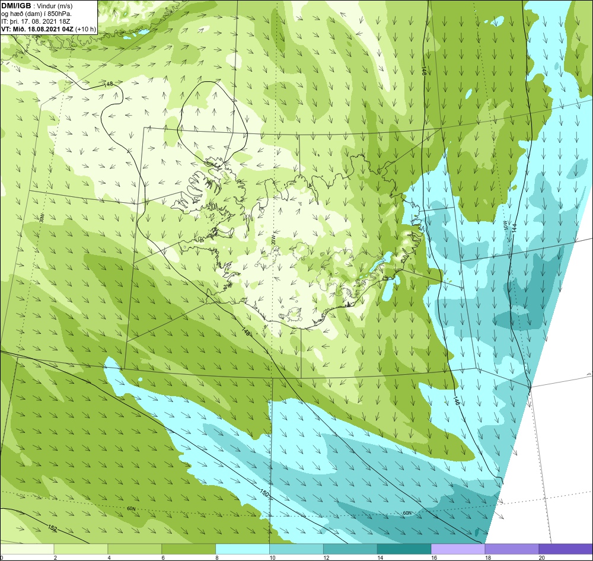The width and height of the screenshot is (593, 561).
Task: Select the 18–20 m/s purple legend swatch
Action: 512,549
